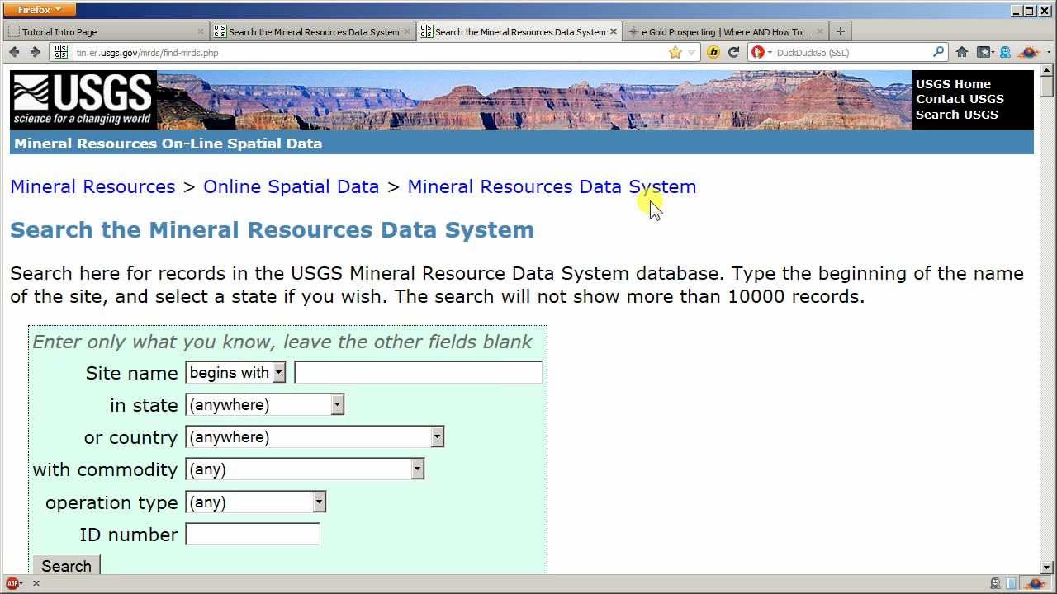
Task: Click the scrollbar up arrow
Action: click(x=1047, y=69)
